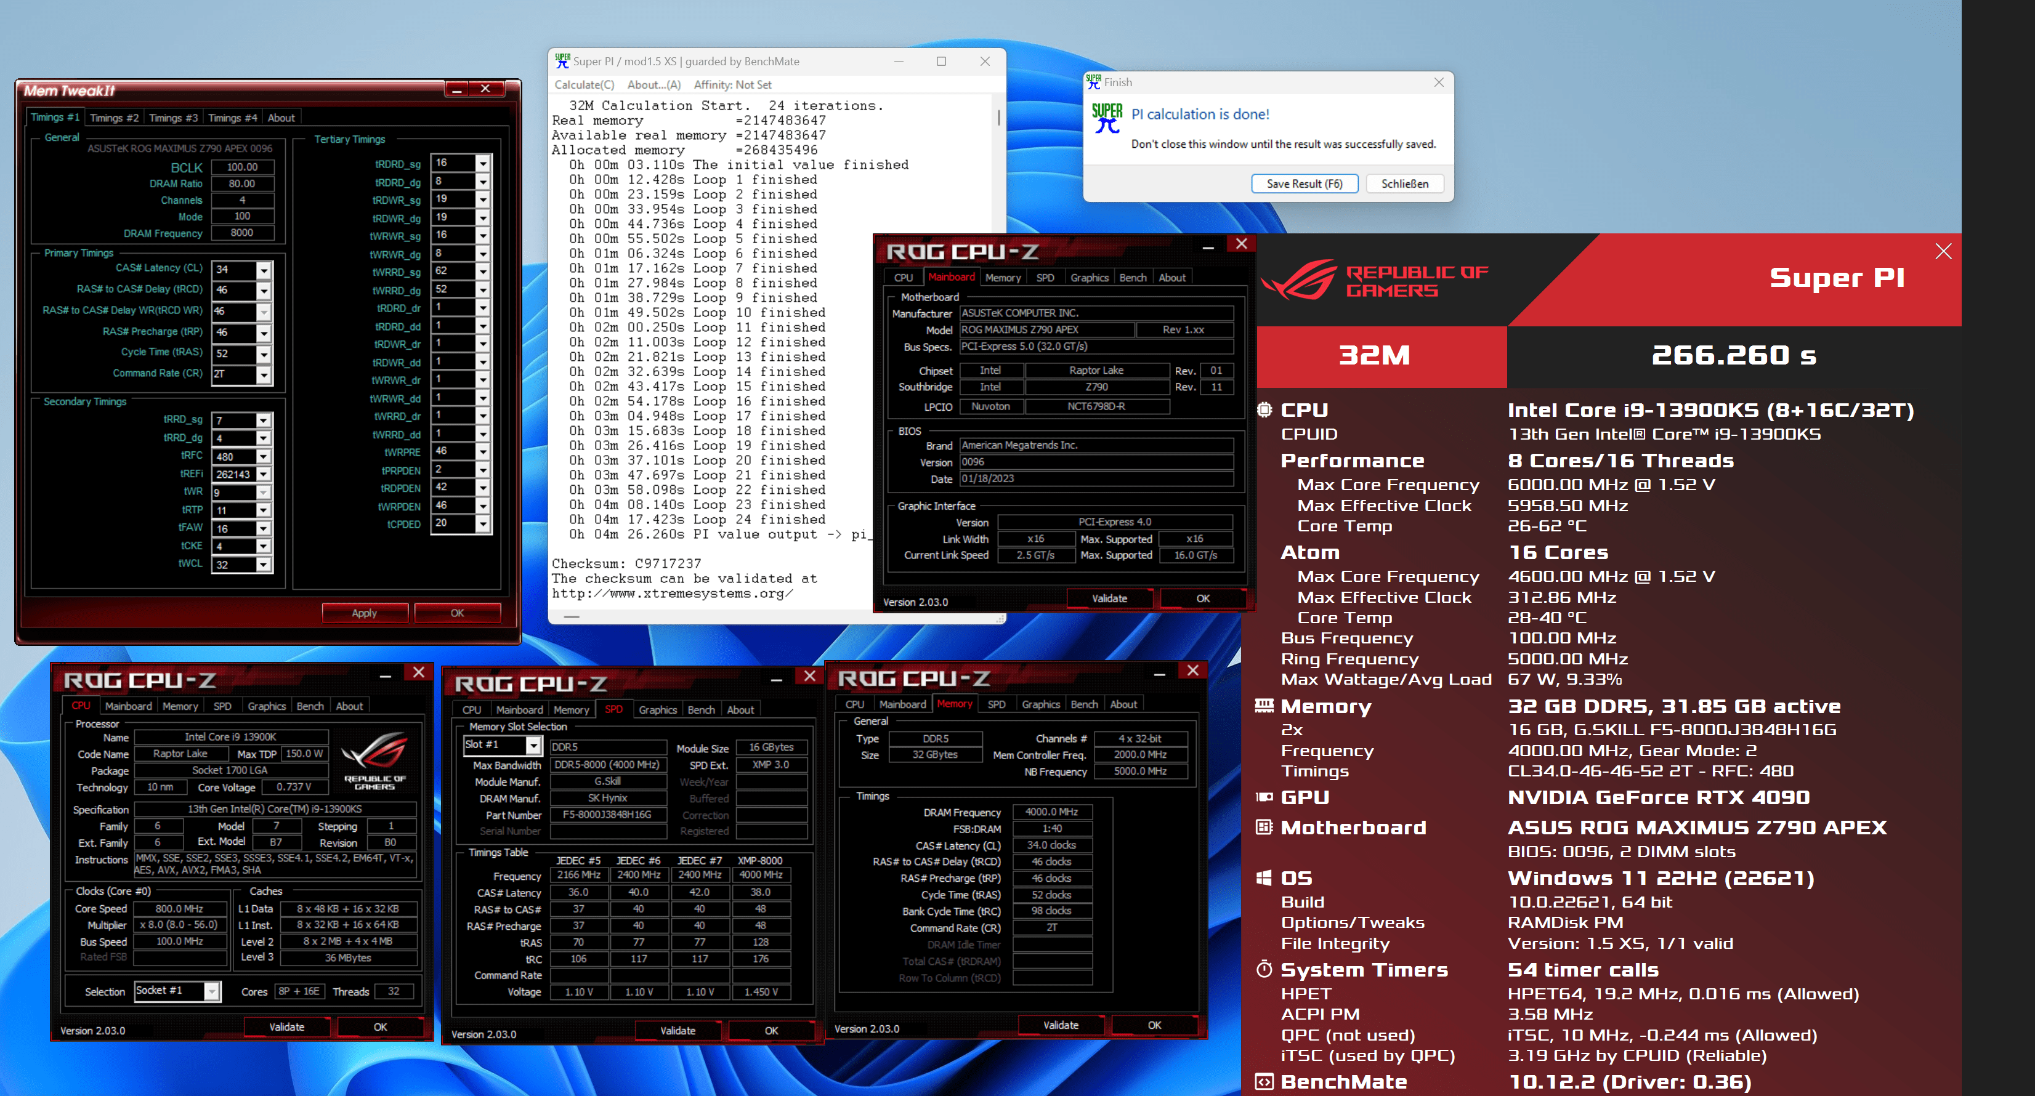Open tWRPRE dropdown in Tertiary Timings
The height and width of the screenshot is (1096, 2035).
483,452
